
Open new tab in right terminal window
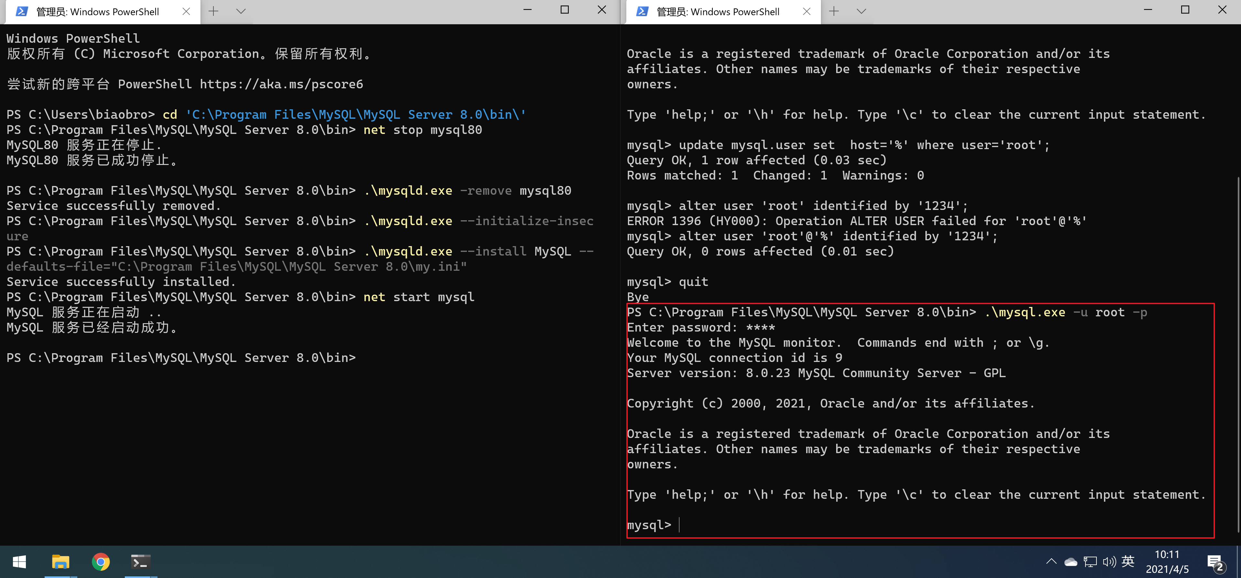(x=834, y=11)
